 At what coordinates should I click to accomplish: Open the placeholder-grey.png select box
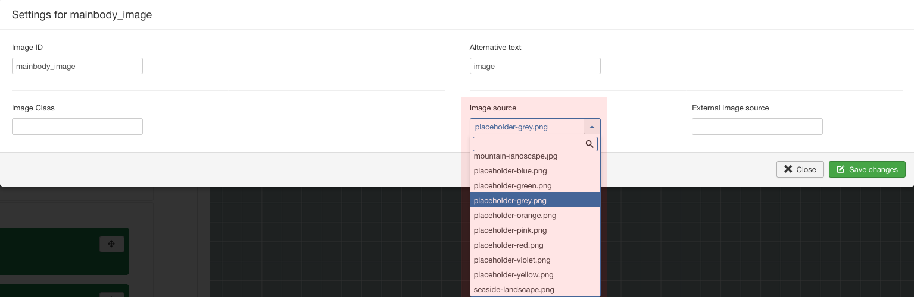tap(535, 127)
